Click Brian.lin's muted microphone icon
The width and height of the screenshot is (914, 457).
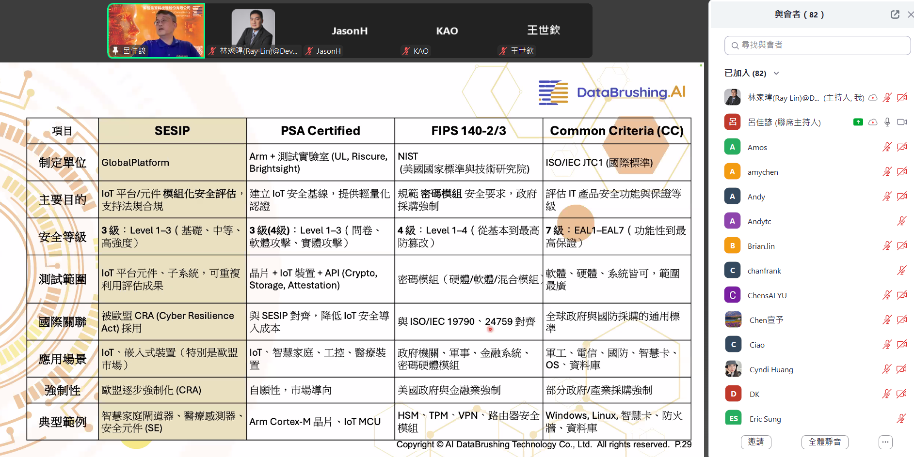887,245
